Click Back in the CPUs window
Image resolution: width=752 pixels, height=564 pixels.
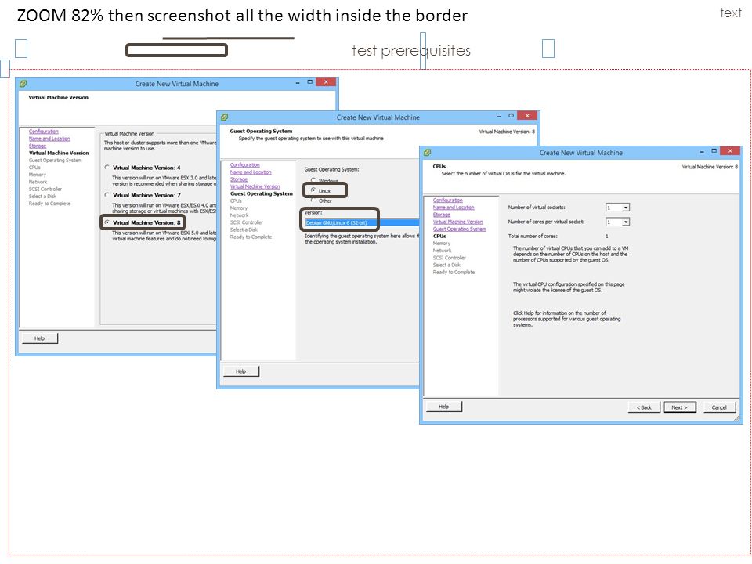[x=644, y=407]
